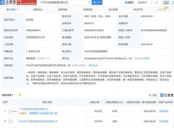Switch to 法律诉讼 tab
The image size is (174, 128).
(38, 10)
